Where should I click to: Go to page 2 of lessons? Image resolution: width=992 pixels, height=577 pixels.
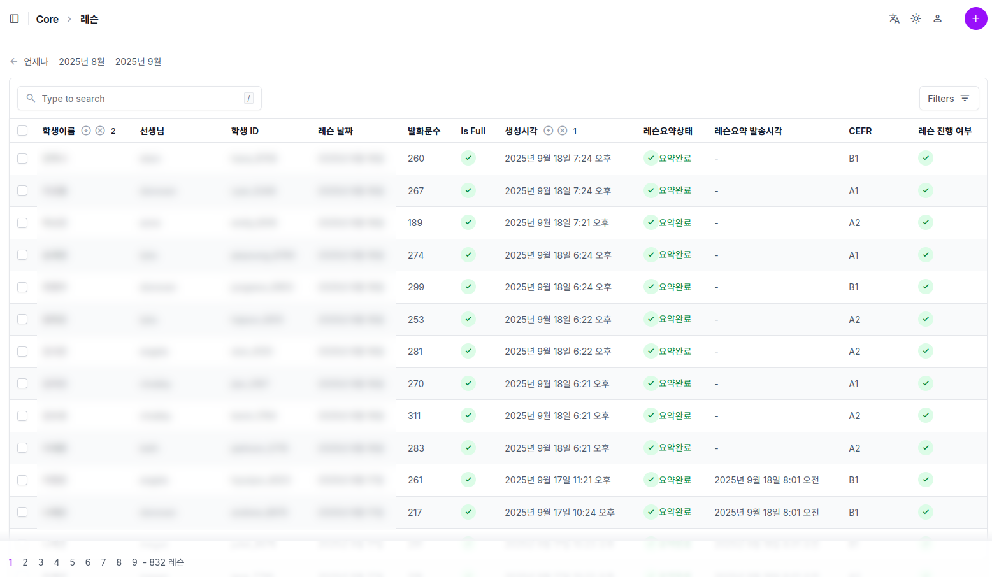point(25,562)
